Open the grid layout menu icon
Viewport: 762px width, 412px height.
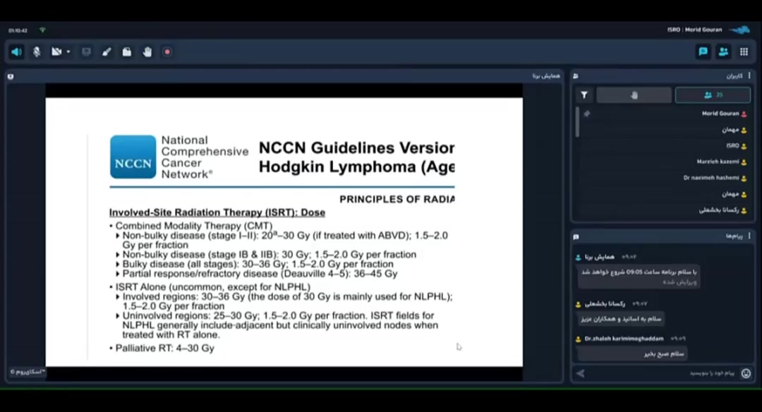coord(744,51)
